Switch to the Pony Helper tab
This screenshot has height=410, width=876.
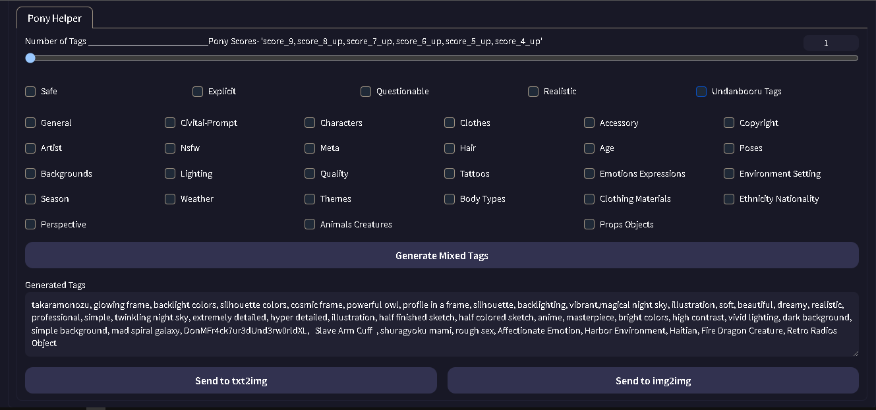click(54, 18)
